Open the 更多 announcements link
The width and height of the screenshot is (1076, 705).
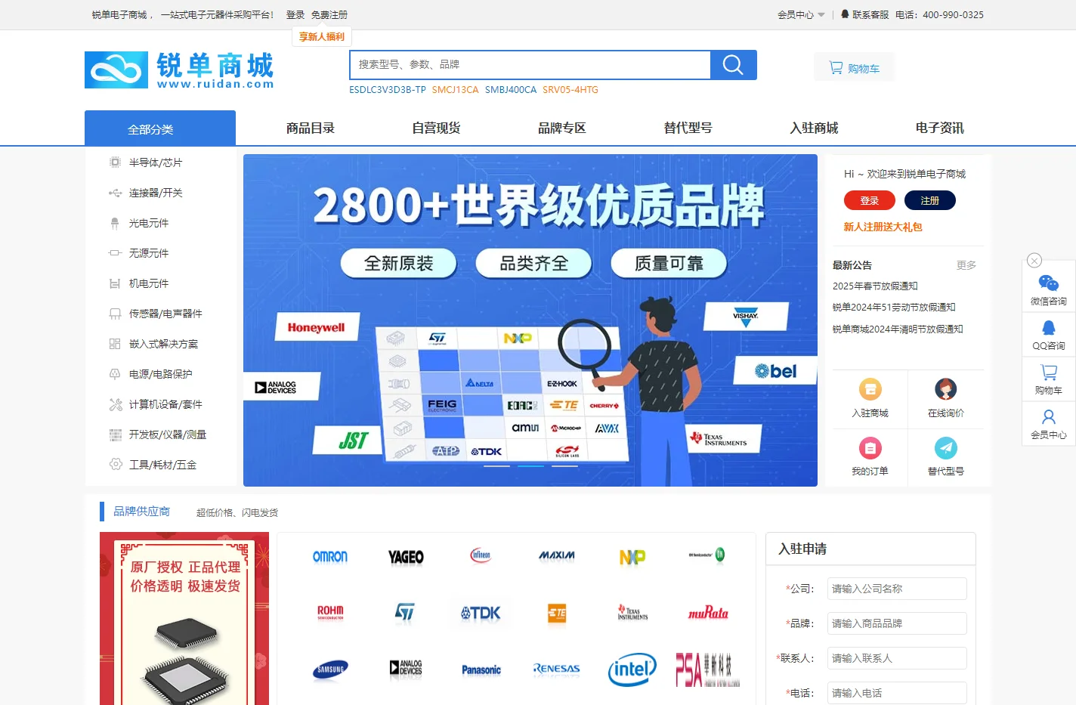pyautogui.click(x=966, y=265)
